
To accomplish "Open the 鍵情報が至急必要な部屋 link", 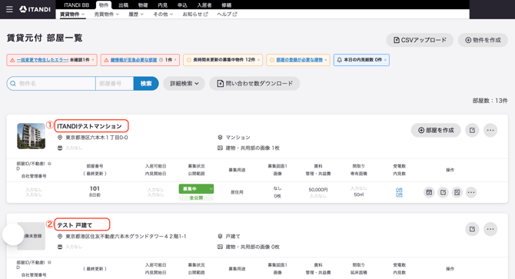I will [x=134, y=60].
